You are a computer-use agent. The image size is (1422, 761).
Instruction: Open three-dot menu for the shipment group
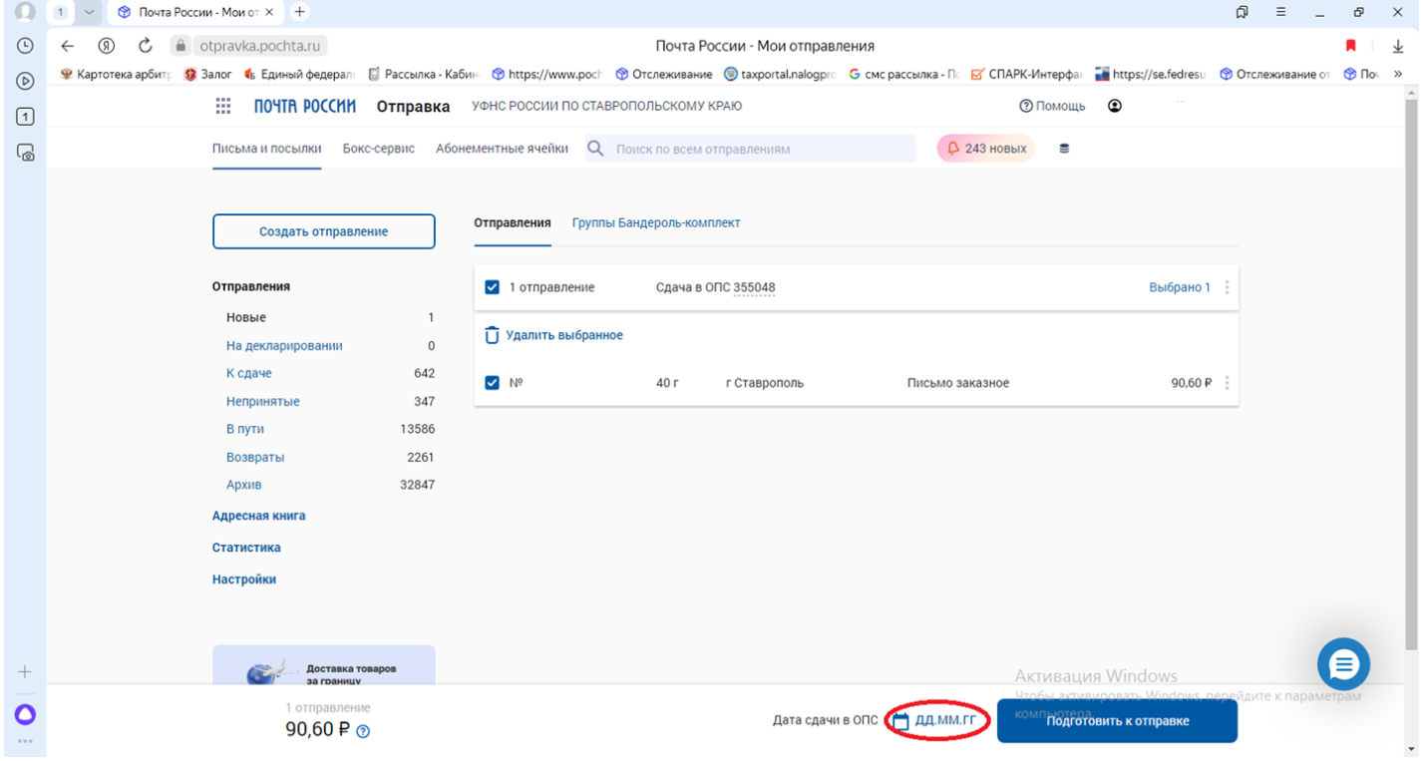[x=1227, y=287]
